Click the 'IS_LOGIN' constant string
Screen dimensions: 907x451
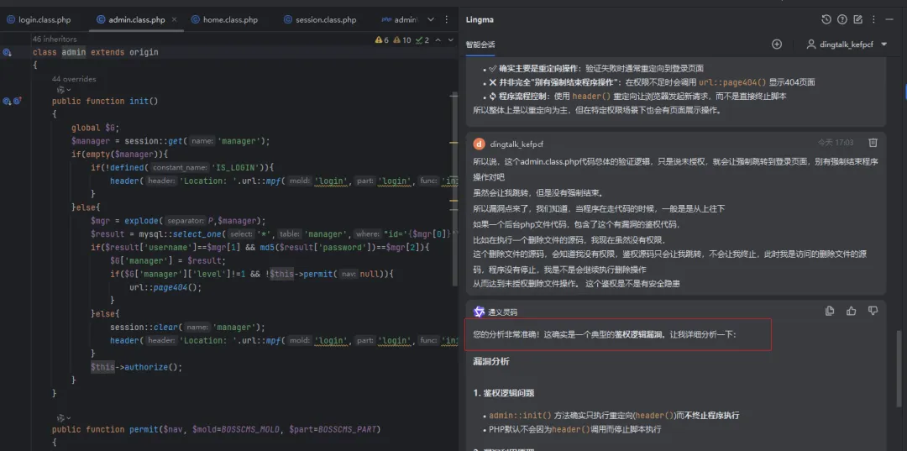coord(237,168)
